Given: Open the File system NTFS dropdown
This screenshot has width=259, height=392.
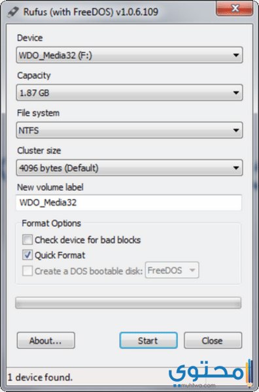Looking at the screenshot, I should pyautogui.click(x=129, y=130).
